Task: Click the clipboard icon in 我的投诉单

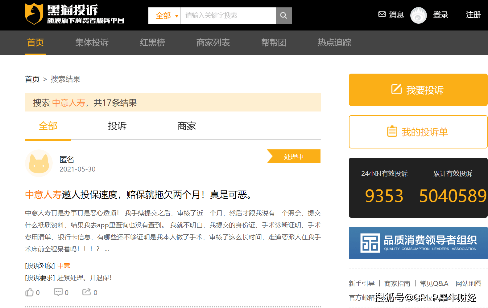Action: tap(392, 131)
